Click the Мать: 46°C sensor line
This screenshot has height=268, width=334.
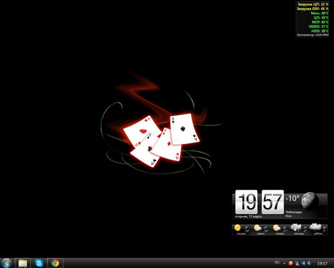[x=320, y=13]
